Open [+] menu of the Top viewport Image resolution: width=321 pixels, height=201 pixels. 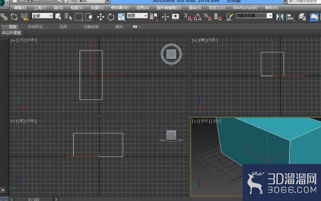click(x=14, y=40)
